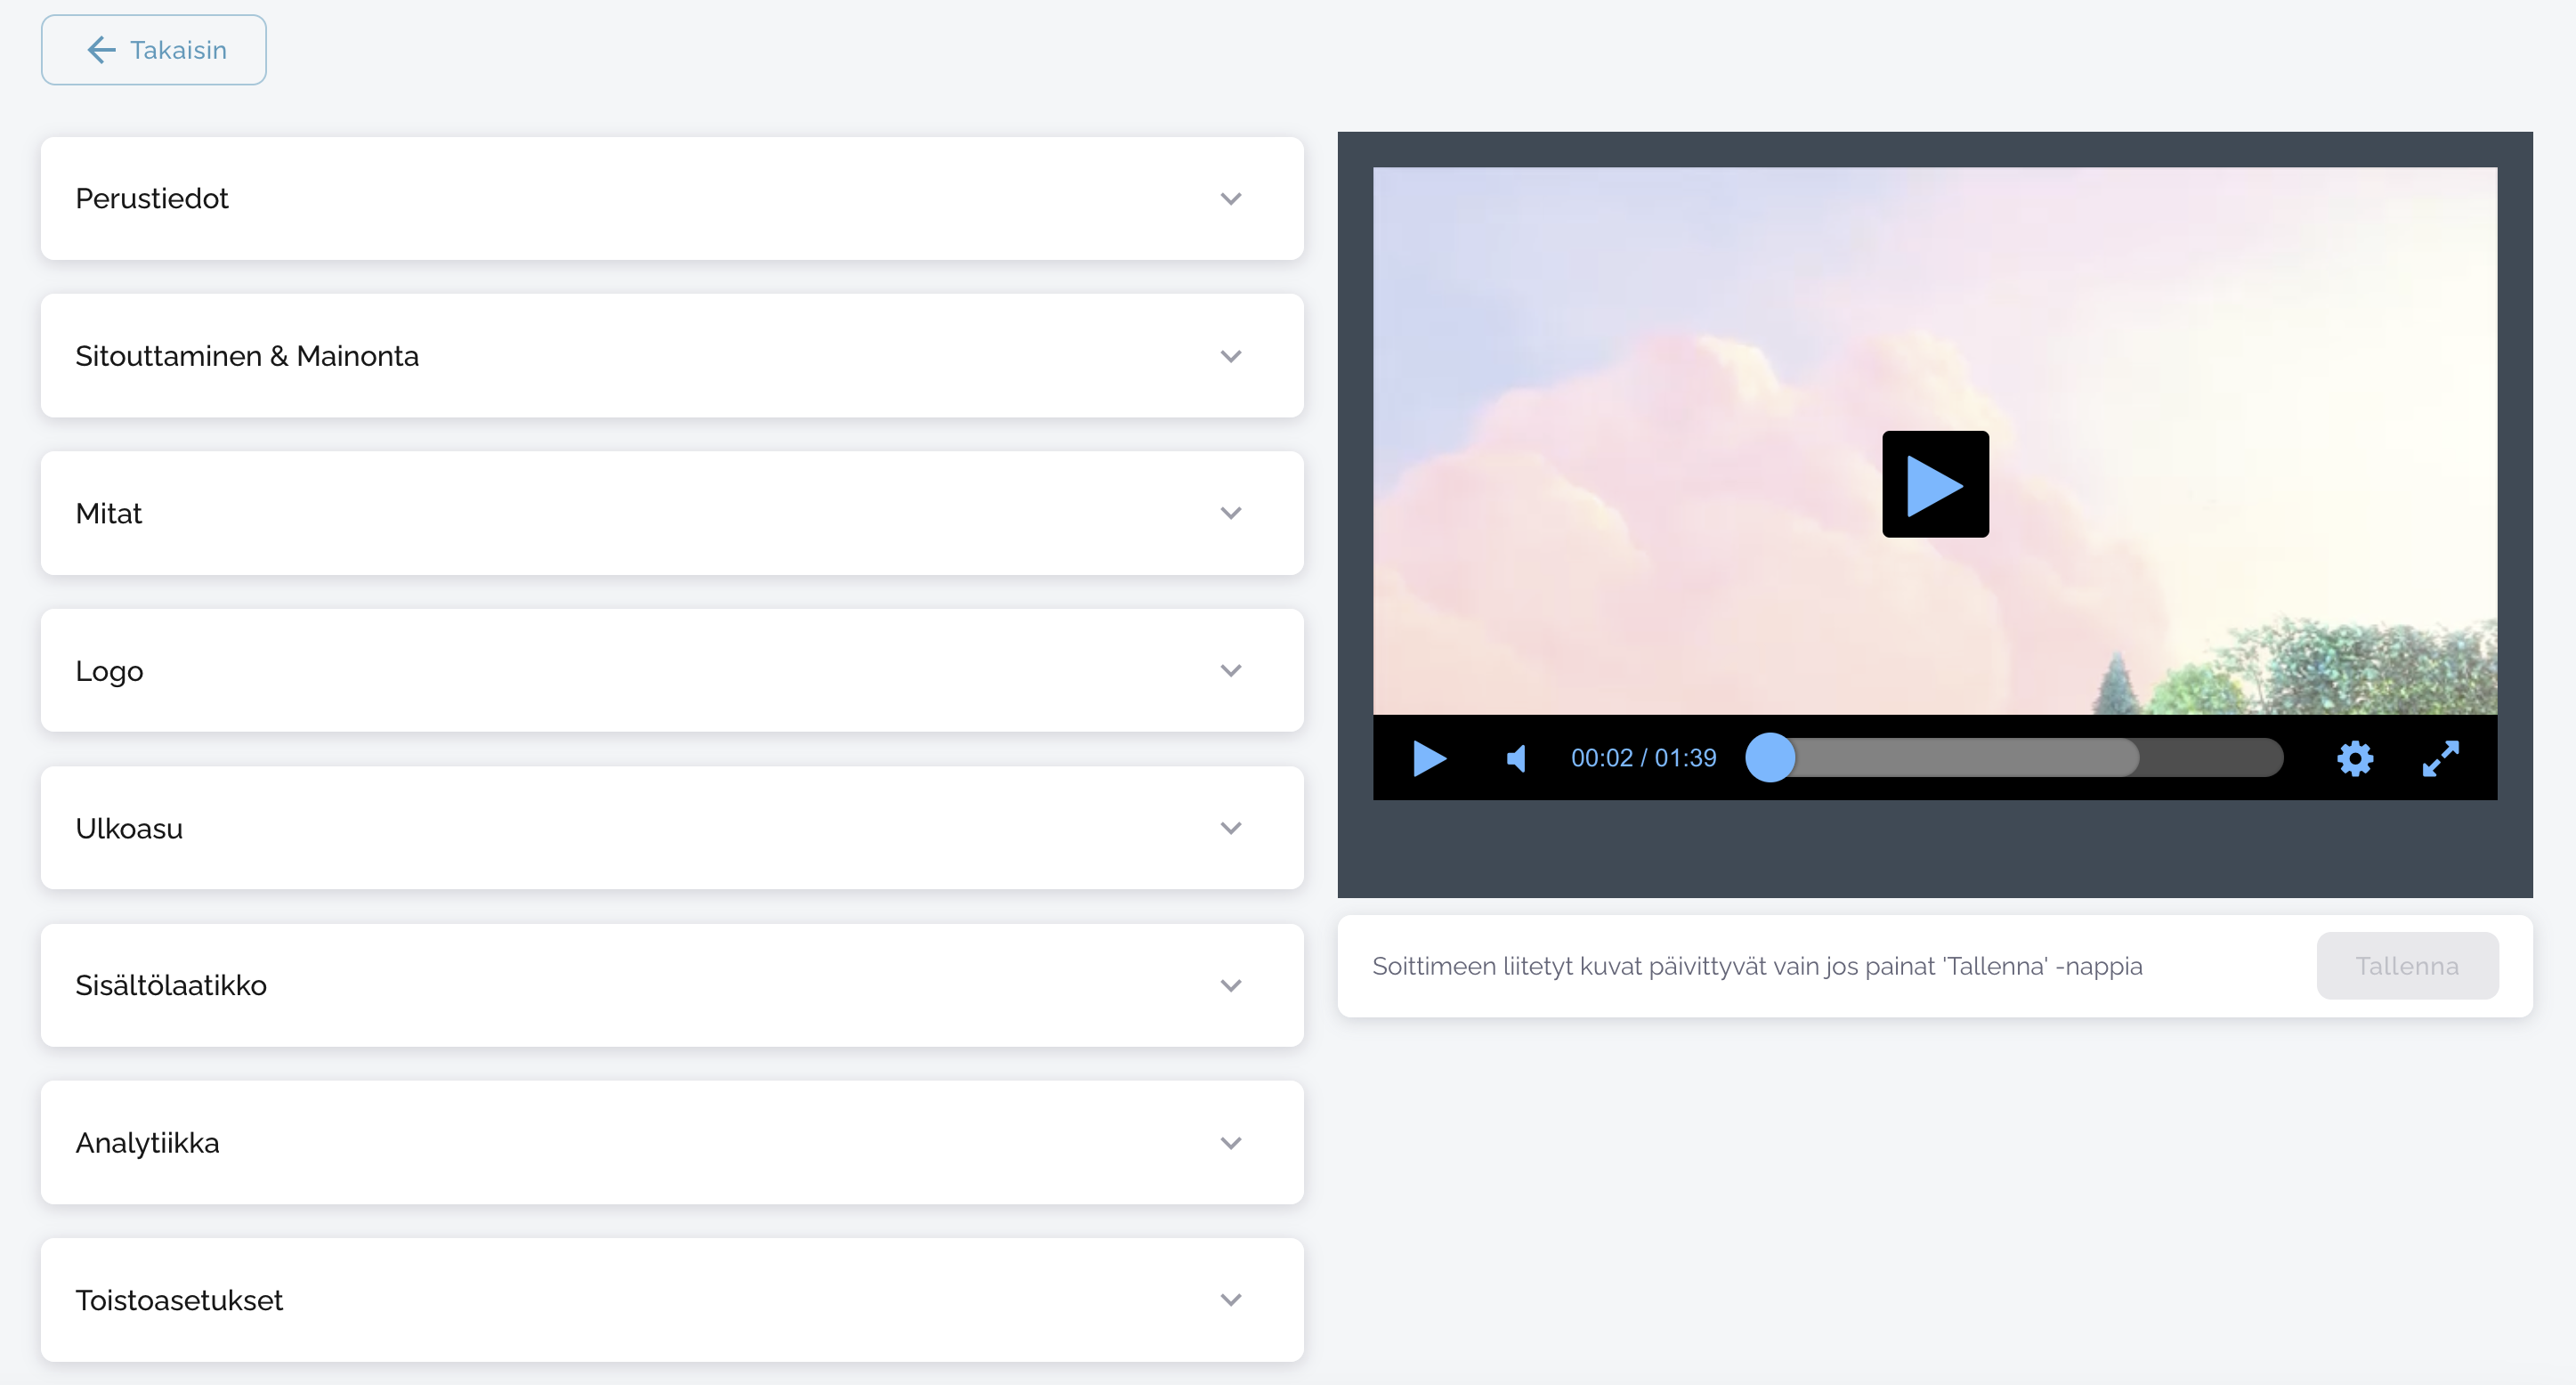Click the back arrow icon beside Takaisin

pos(101,50)
